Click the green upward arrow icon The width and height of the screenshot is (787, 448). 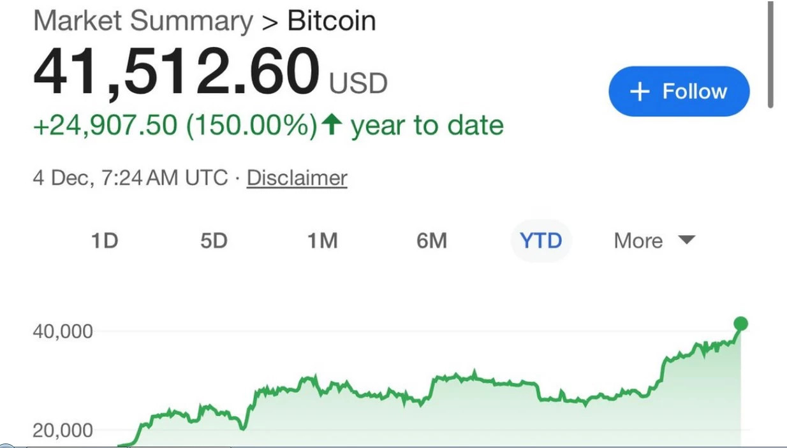click(x=330, y=124)
